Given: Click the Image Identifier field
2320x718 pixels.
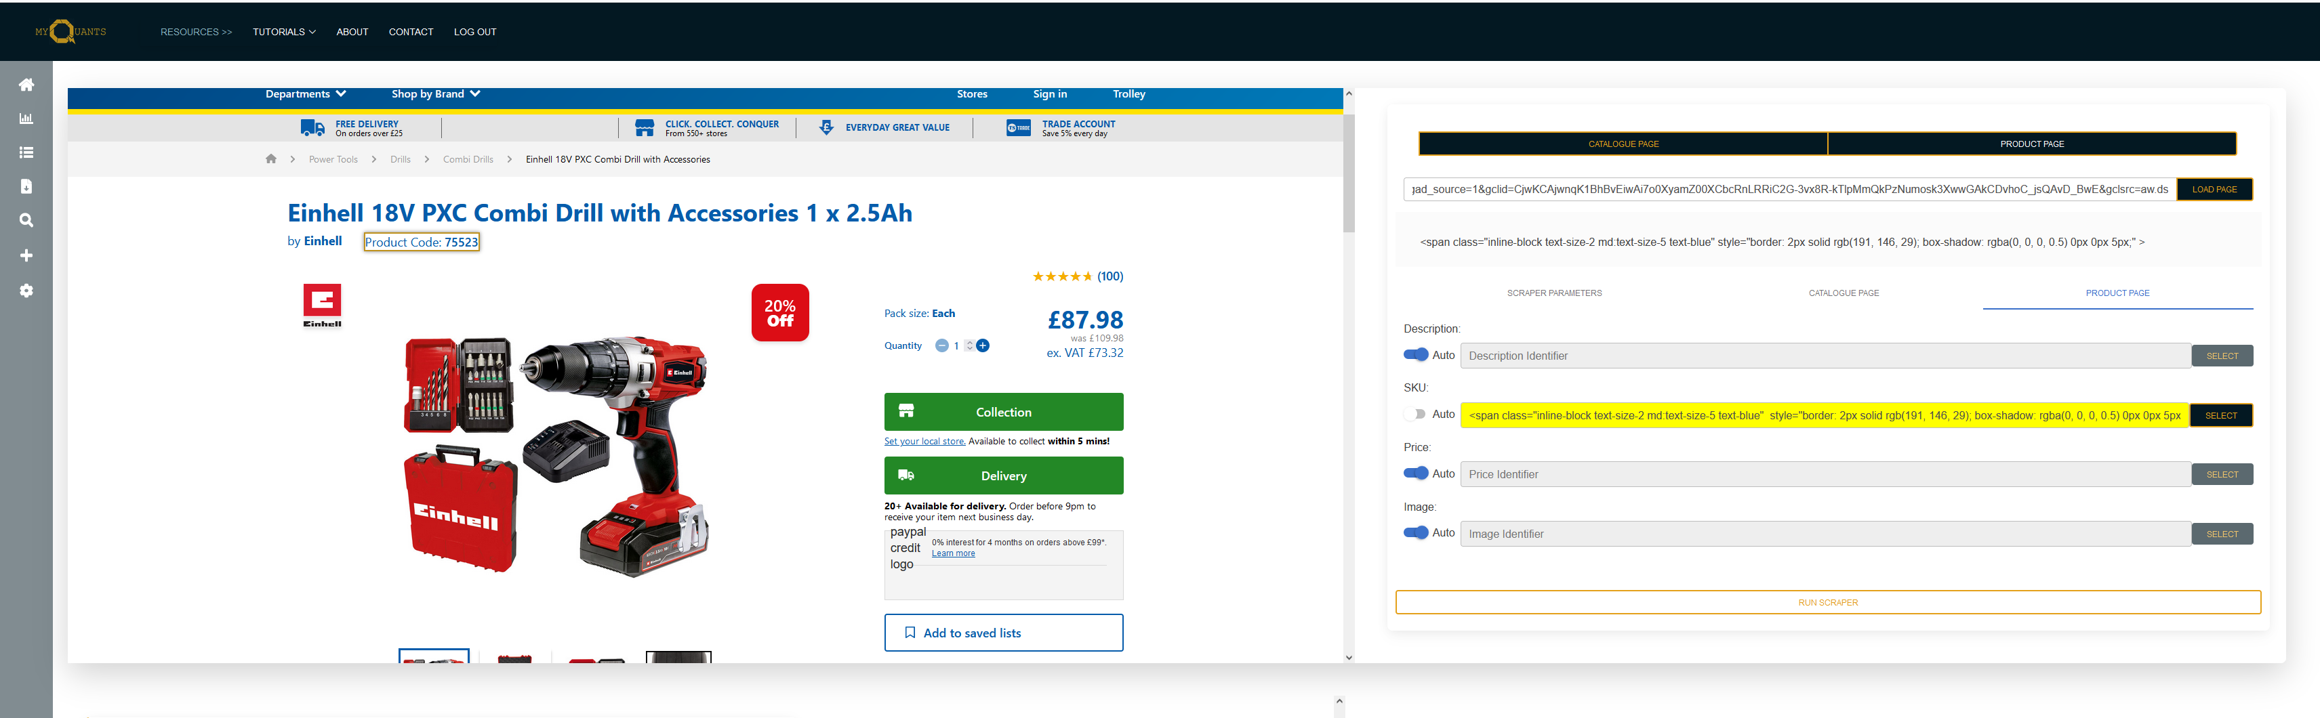Looking at the screenshot, I should (x=1825, y=534).
